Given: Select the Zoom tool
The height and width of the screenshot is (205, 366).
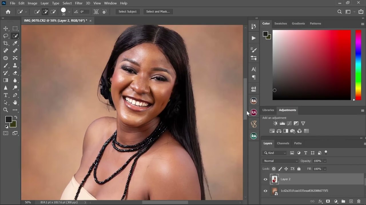Looking at the screenshot, I should (6, 110).
